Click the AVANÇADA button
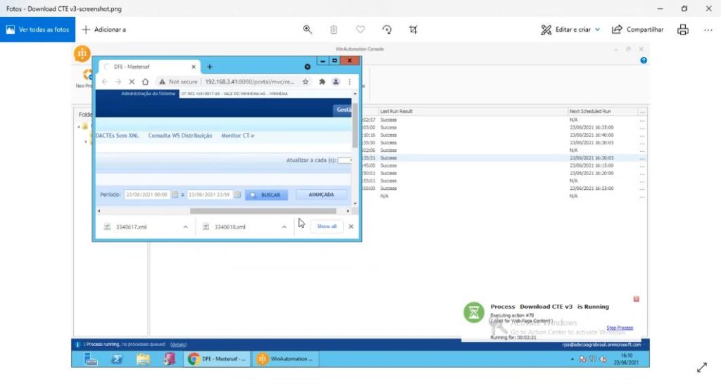The image size is (721, 384). tap(321, 195)
